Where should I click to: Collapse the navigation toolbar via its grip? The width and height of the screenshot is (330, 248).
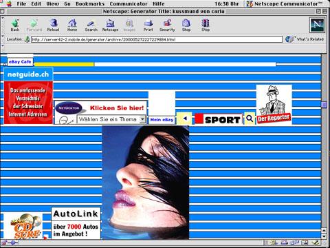click(x=3, y=25)
